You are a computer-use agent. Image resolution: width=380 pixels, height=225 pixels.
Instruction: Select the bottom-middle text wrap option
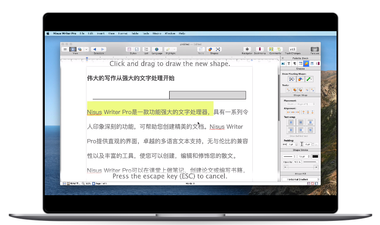coord(300,130)
